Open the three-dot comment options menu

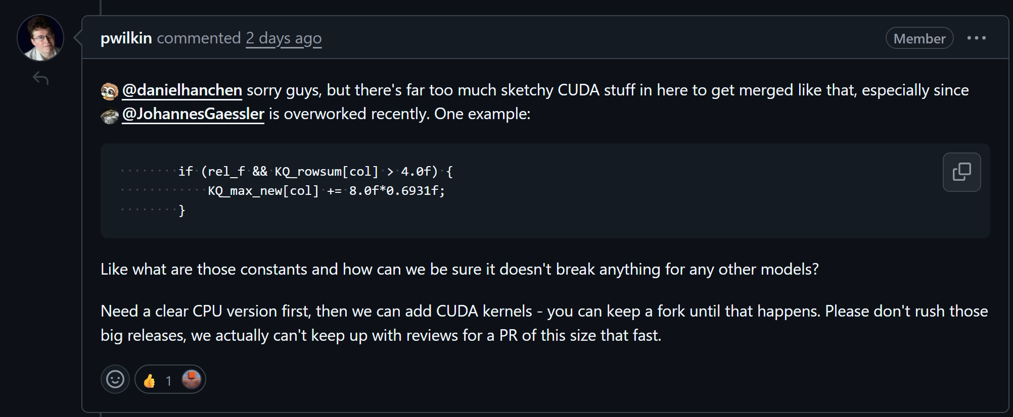tap(976, 38)
